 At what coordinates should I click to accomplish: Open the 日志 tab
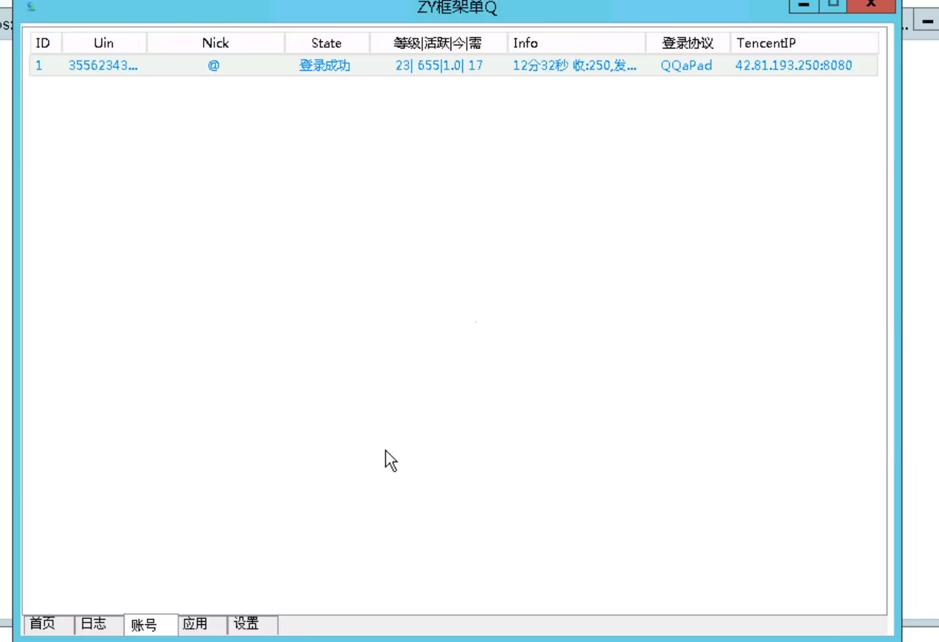pos(94,624)
